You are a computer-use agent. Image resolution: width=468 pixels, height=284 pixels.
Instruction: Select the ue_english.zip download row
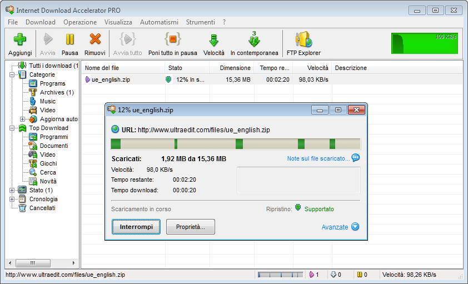click(x=272, y=79)
